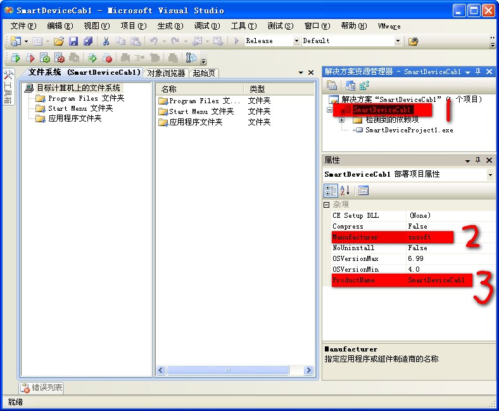Image resolution: width=499 pixels, height=411 pixels.
Task: Switch properties to alphabetical A-Z sort
Action: point(344,191)
